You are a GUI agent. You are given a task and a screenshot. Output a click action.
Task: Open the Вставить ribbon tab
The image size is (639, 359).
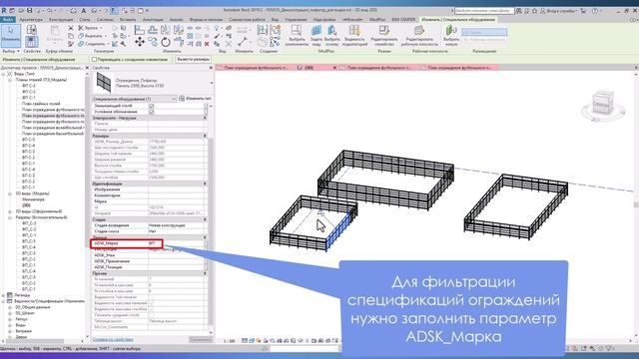click(128, 20)
